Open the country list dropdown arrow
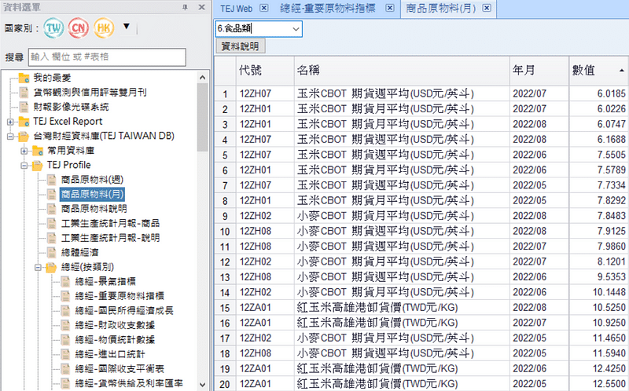Viewport: 629px width, 391px height. [x=127, y=28]
